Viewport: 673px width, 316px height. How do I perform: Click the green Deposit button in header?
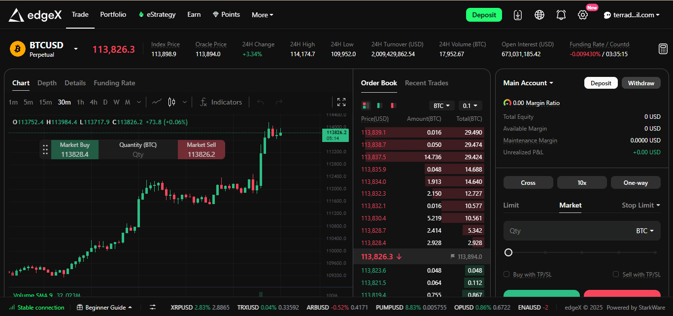[x=483, y=15]
